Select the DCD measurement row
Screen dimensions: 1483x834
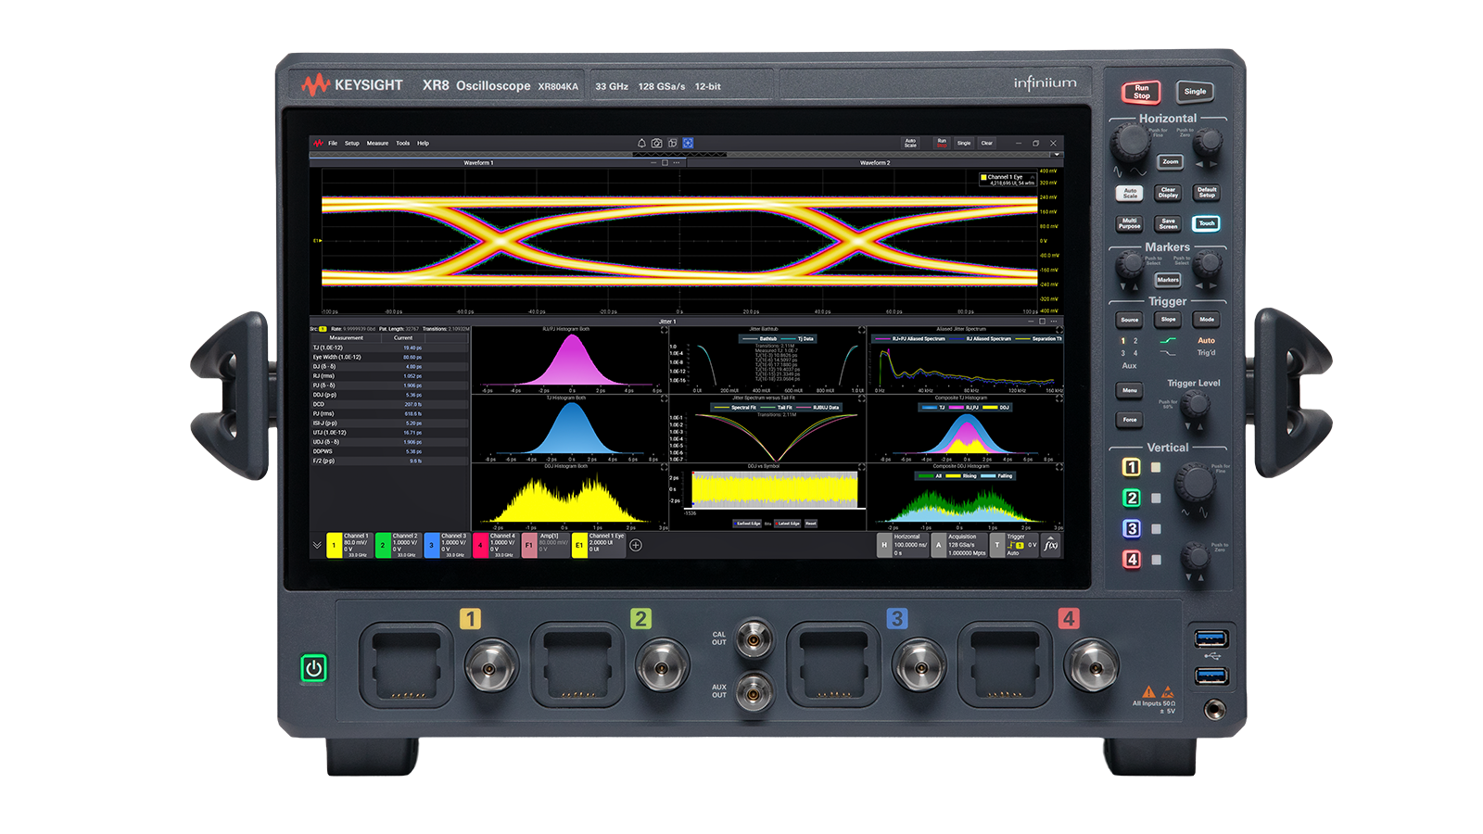tap(389, 404)
